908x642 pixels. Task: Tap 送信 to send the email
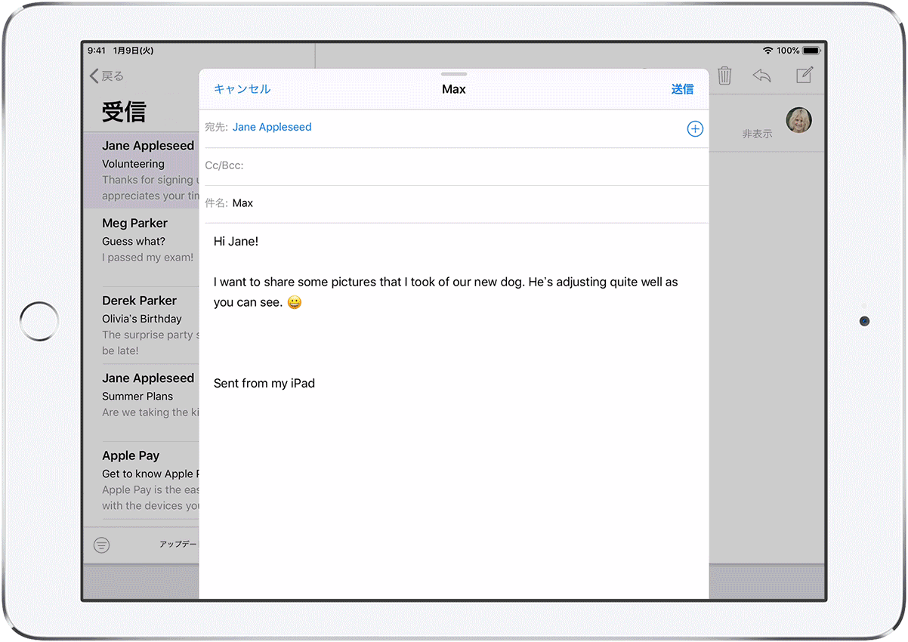click(x=682, y=89)
